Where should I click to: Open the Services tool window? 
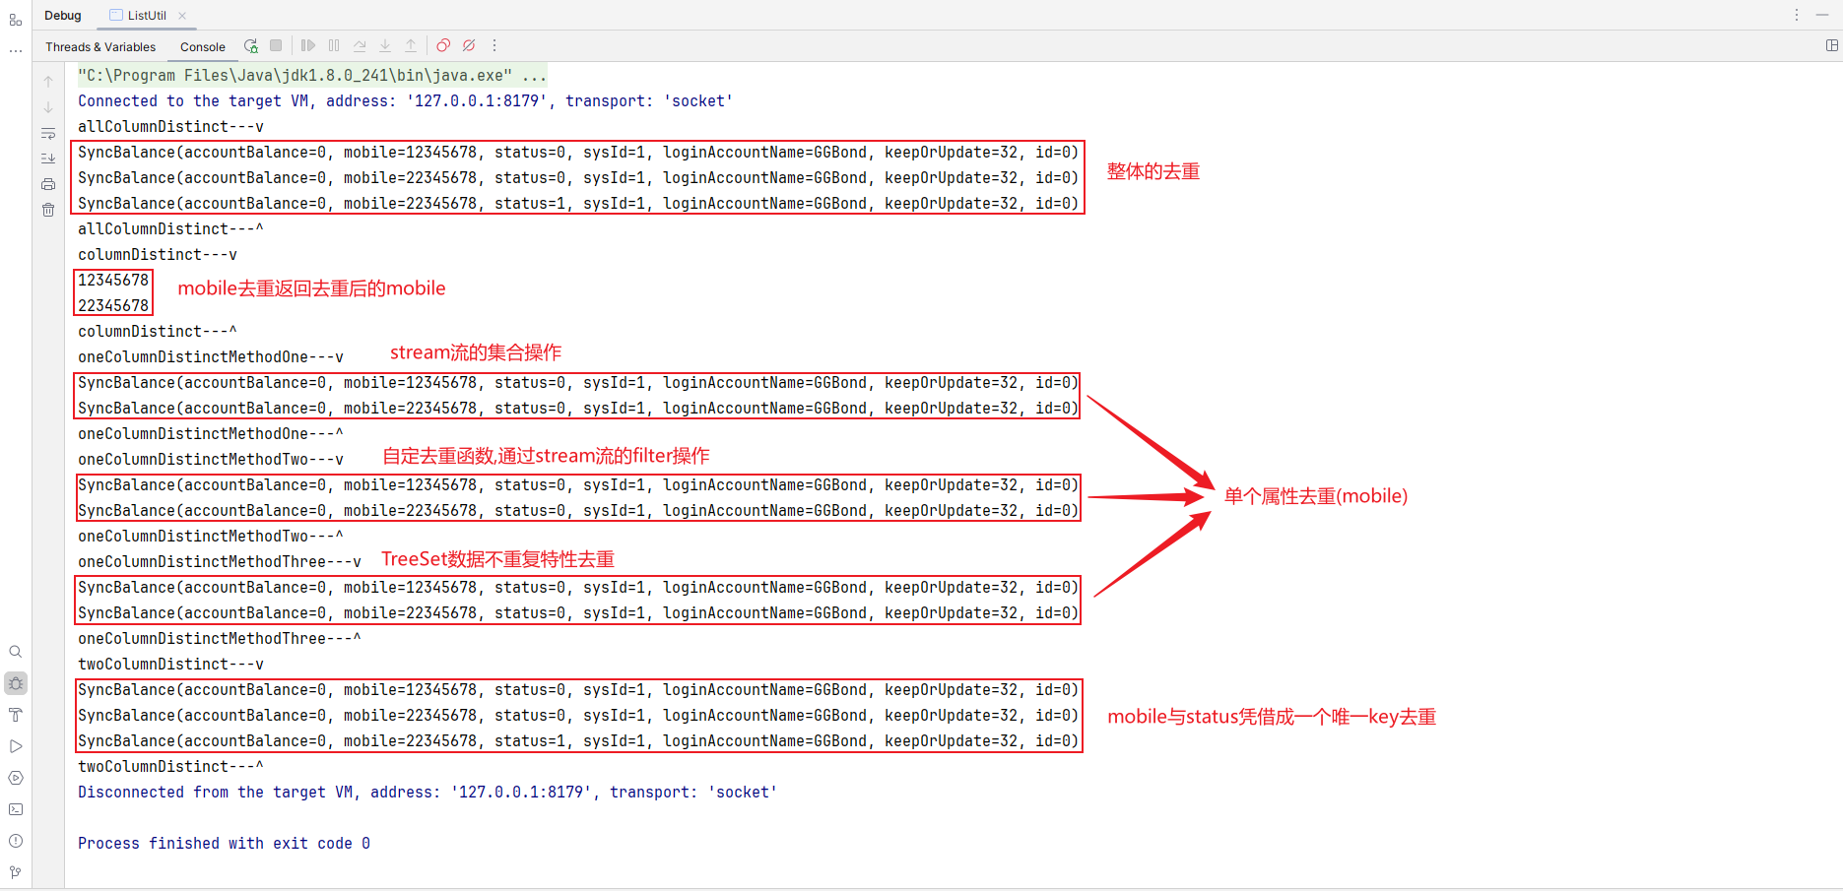[15, 778]
